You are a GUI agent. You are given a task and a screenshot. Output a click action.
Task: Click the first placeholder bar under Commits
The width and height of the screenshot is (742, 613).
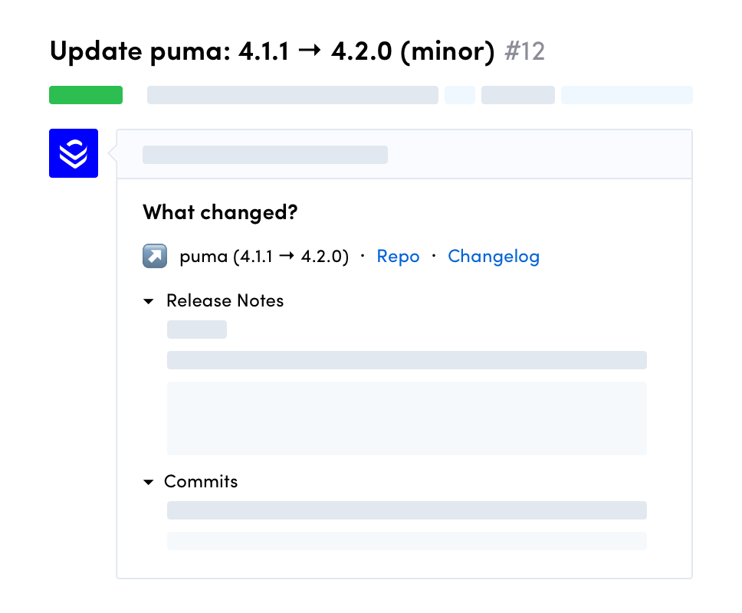coord(406,510)
